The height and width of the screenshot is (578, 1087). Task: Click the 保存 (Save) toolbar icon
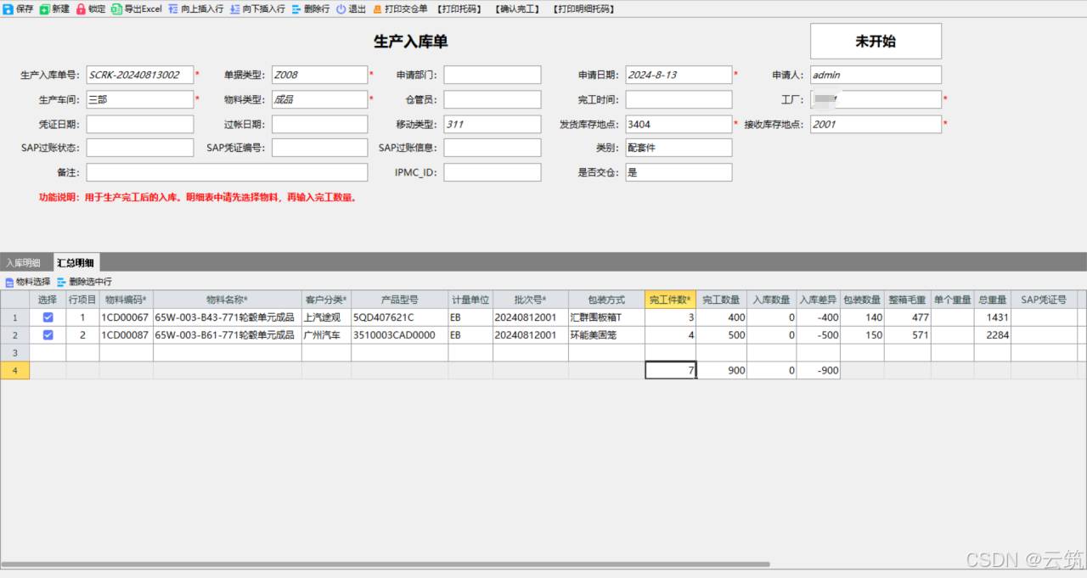coord(19,8)
